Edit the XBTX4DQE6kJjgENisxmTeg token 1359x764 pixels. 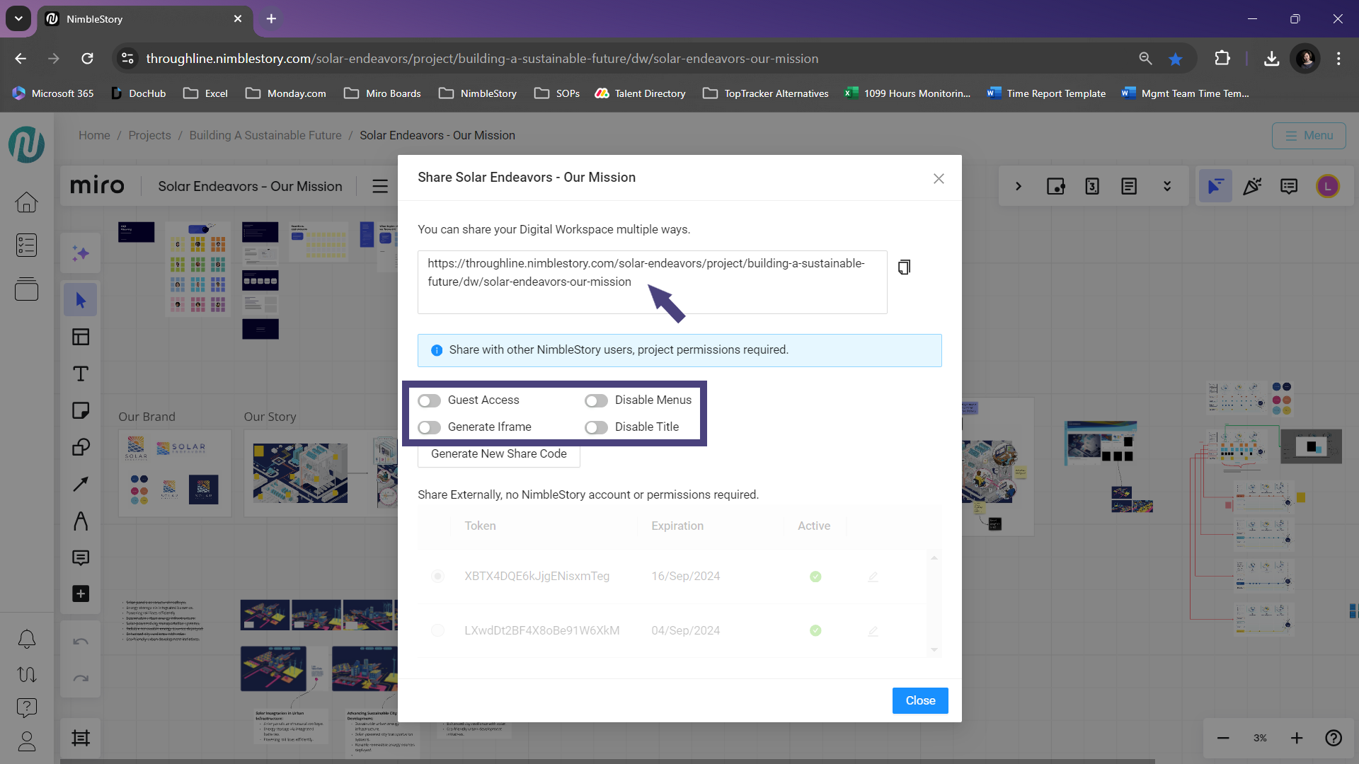pos(873,577)
